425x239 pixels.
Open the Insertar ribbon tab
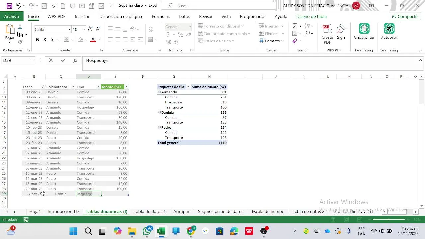(x=82, y=16)
